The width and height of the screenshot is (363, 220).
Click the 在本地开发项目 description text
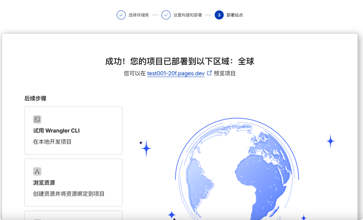pos(52,142)
